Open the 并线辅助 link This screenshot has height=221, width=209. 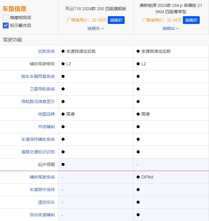pos(46,127)
